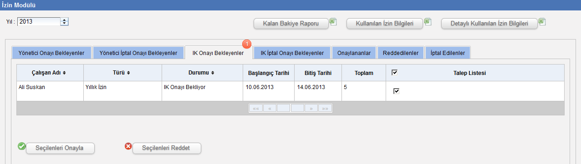Go to the İptal Edilenler tab
581x164 pixels.
click(448, 53)
